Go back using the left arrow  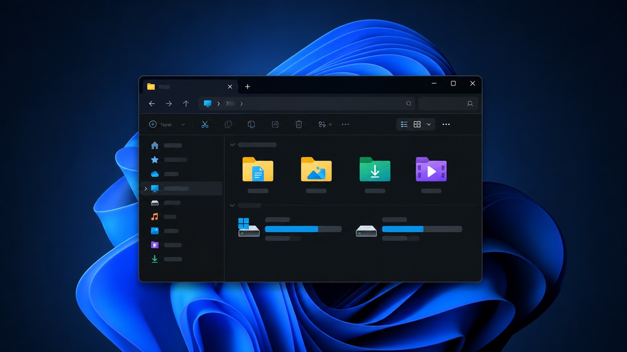152,104
